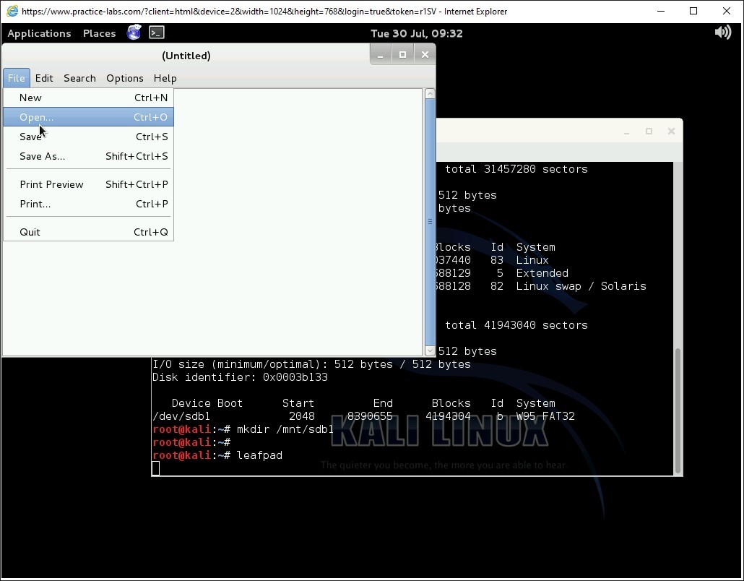Select Print Preview menu item

click(51, 184)
